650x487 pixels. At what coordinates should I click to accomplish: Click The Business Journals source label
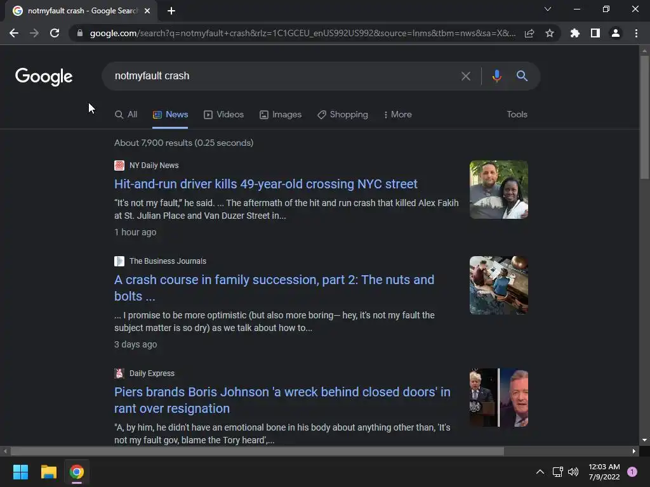pos(168,261)
